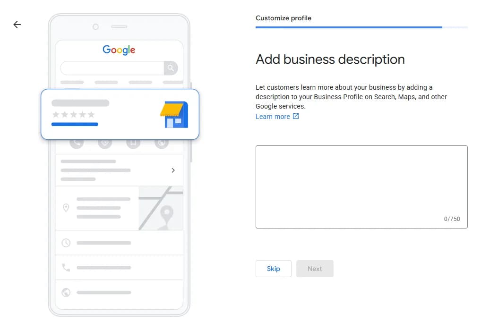Click the "Add business description" heading
The height and width of the screenshot is (330, 481).
330,59
